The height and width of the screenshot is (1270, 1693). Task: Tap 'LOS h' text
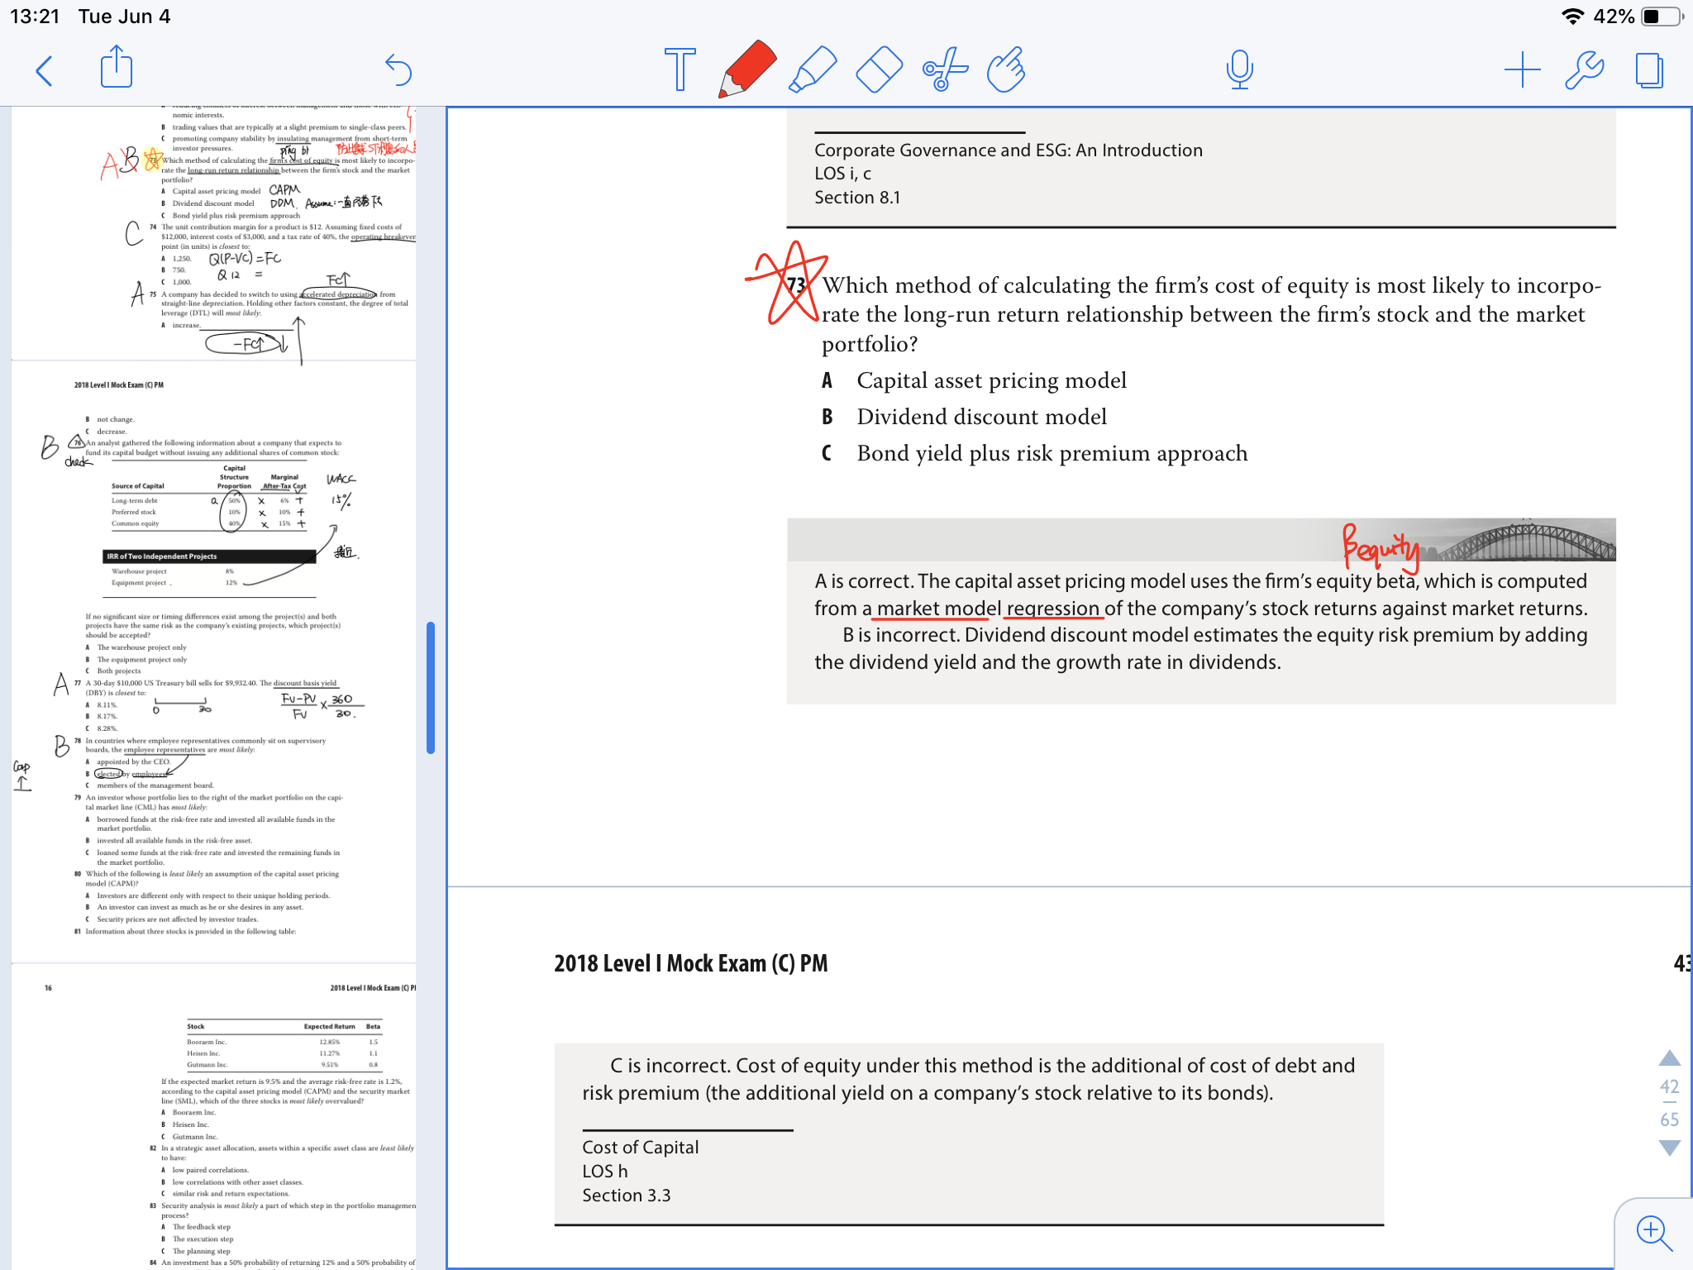click(604, 1172)
